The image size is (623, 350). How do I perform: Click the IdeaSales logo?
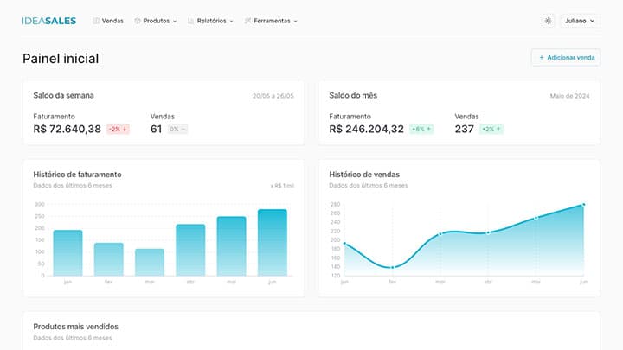(49, 21)
